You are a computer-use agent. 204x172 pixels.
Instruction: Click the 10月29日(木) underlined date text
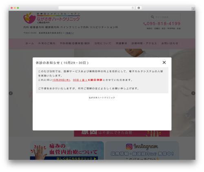61,80
